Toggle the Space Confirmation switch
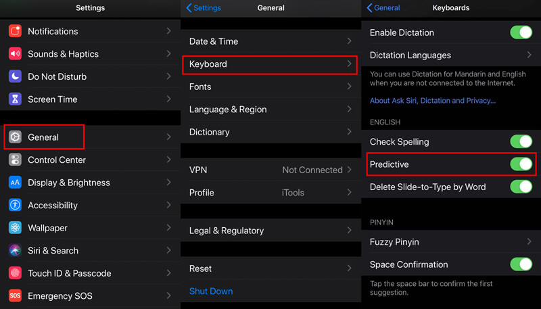Image resolution: width=541 pixels, height=309 pixels. tap(521, 264)
